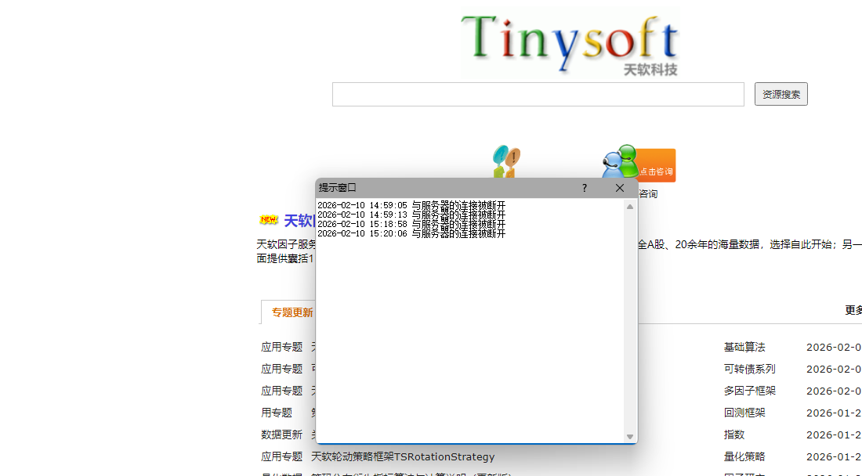Click the yellow NEW badge icon

click(x=269, y=220)
